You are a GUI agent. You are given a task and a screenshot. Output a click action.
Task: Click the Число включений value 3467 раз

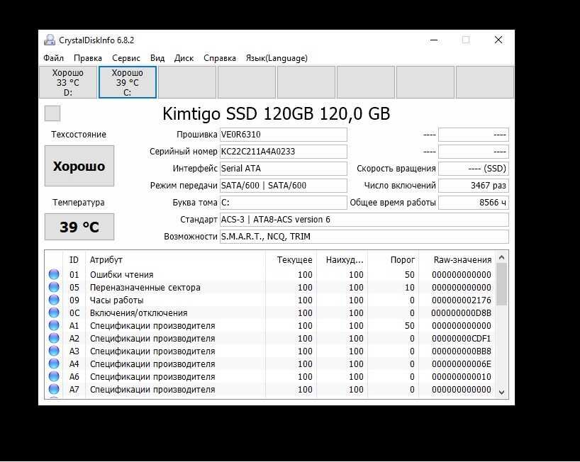[474, 186]
